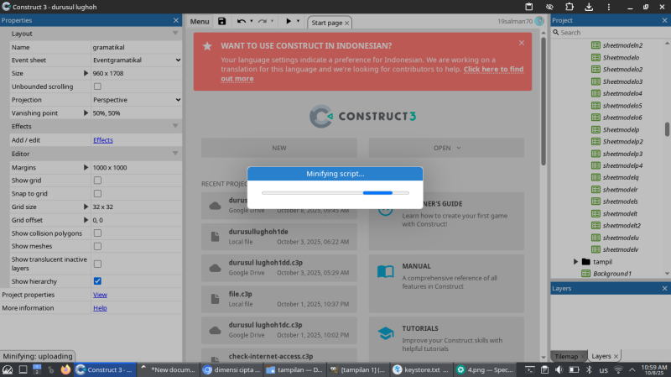Switch to the Tilemap tab
Screen dimensions: 671x377
tap(567, 356)
